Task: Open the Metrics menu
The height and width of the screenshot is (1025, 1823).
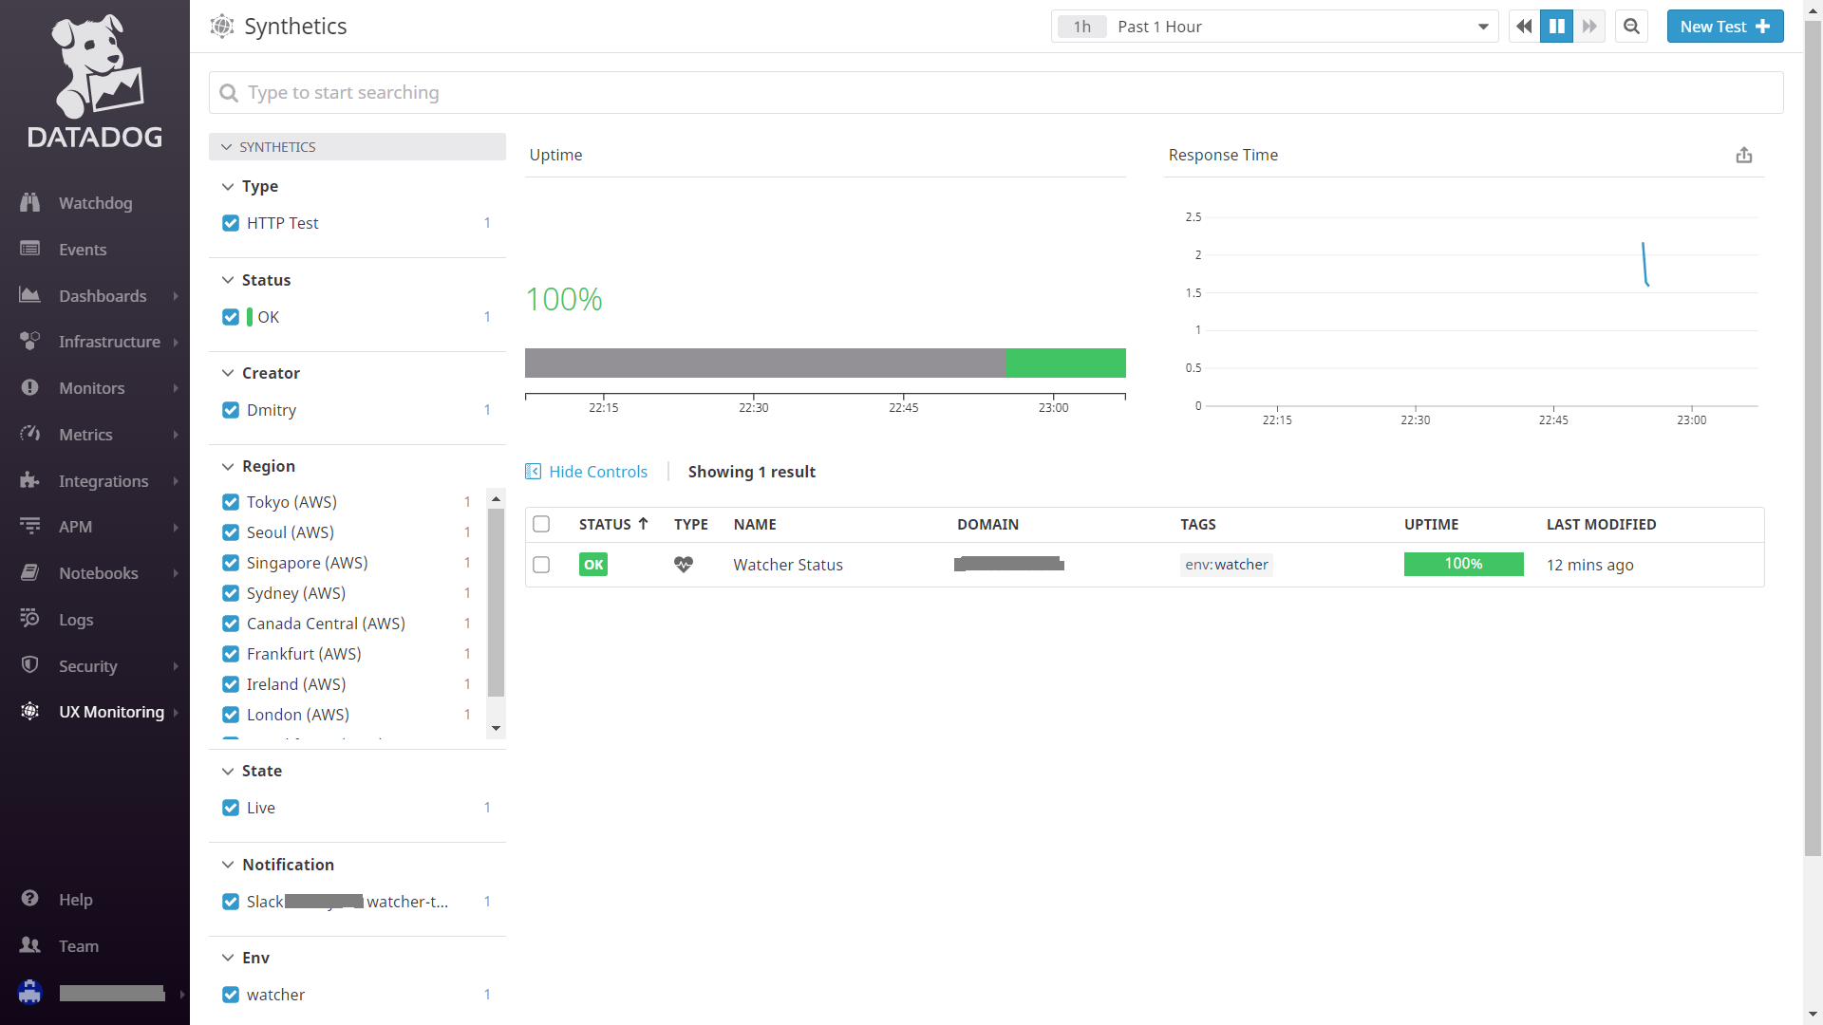Action: click(x=95, y=434)
